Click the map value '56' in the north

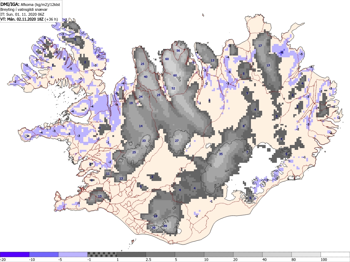[178, 51]
